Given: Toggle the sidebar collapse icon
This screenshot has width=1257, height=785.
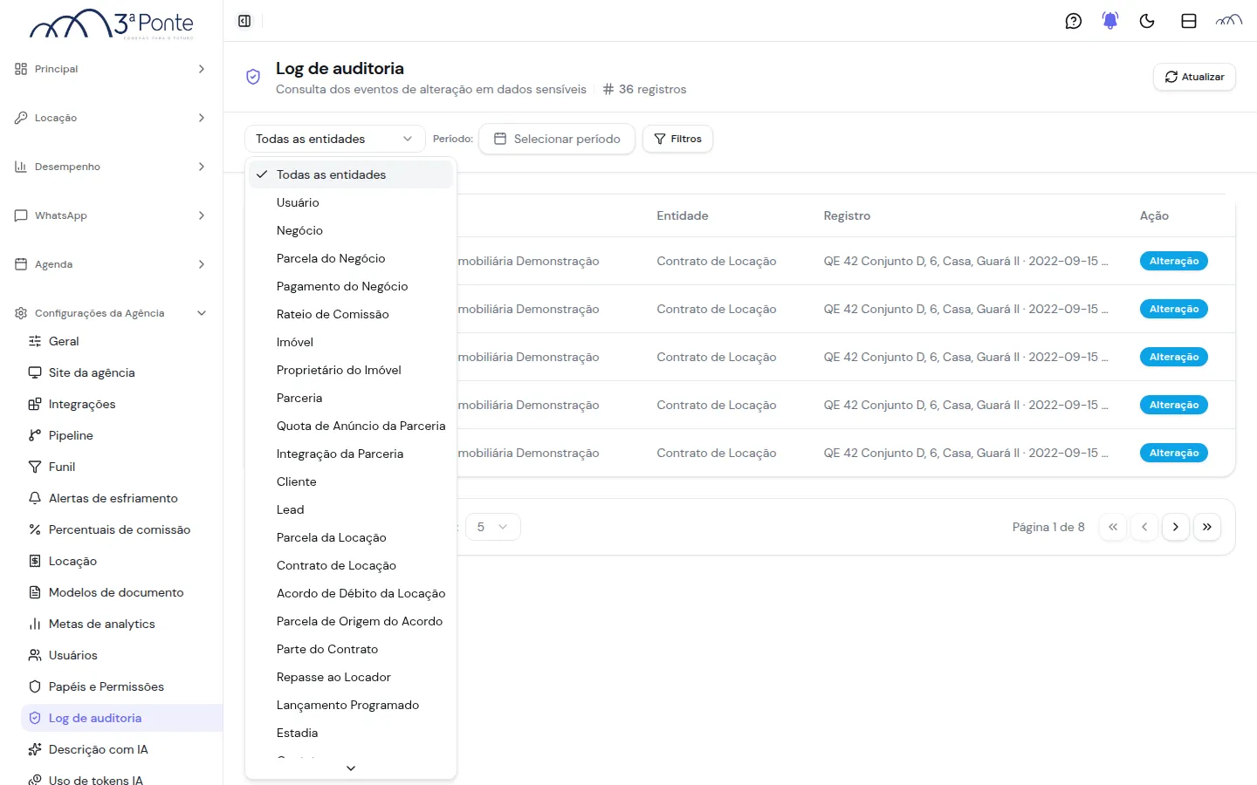Looking at the screenshot, I should (x=244, y=21).
